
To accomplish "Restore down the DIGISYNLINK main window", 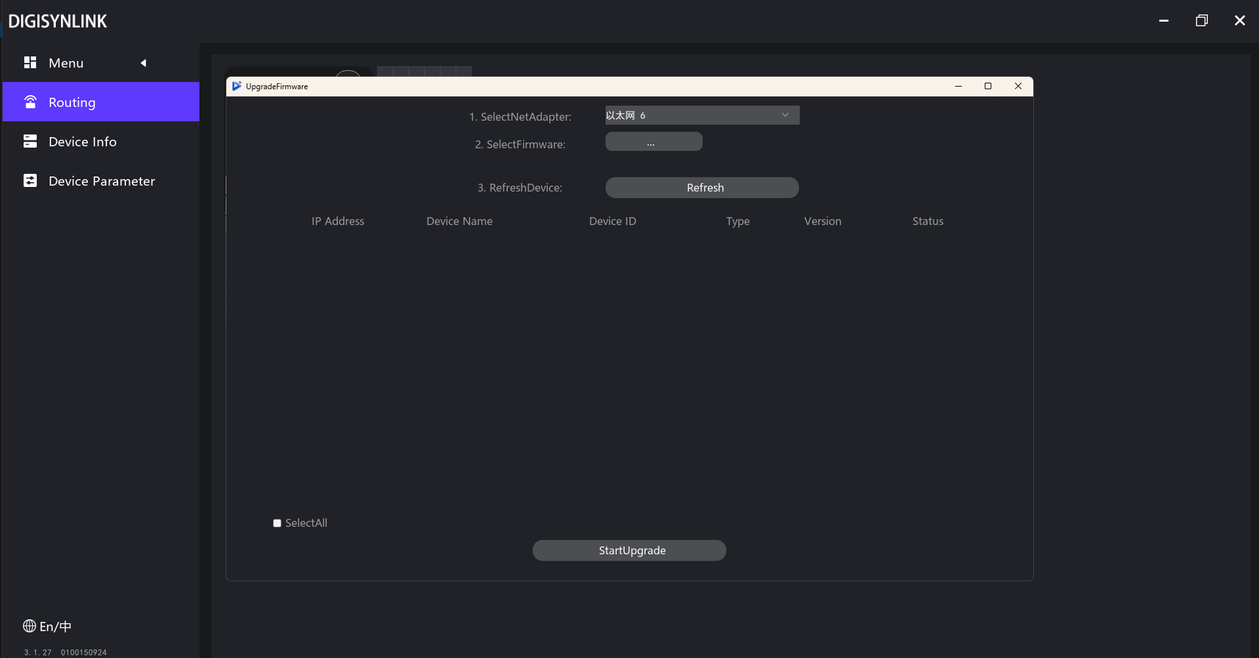I will [x=1202, y=21].
